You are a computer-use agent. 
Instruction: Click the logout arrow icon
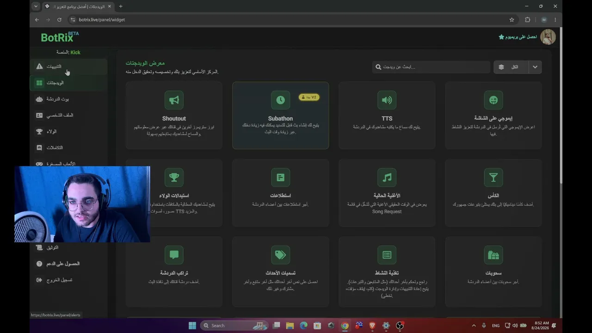pyautogui.click(x=39, y=280)
